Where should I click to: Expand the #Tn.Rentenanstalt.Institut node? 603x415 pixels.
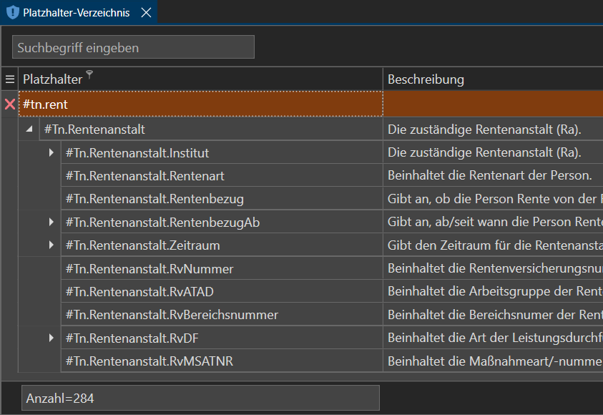point(51,153)
